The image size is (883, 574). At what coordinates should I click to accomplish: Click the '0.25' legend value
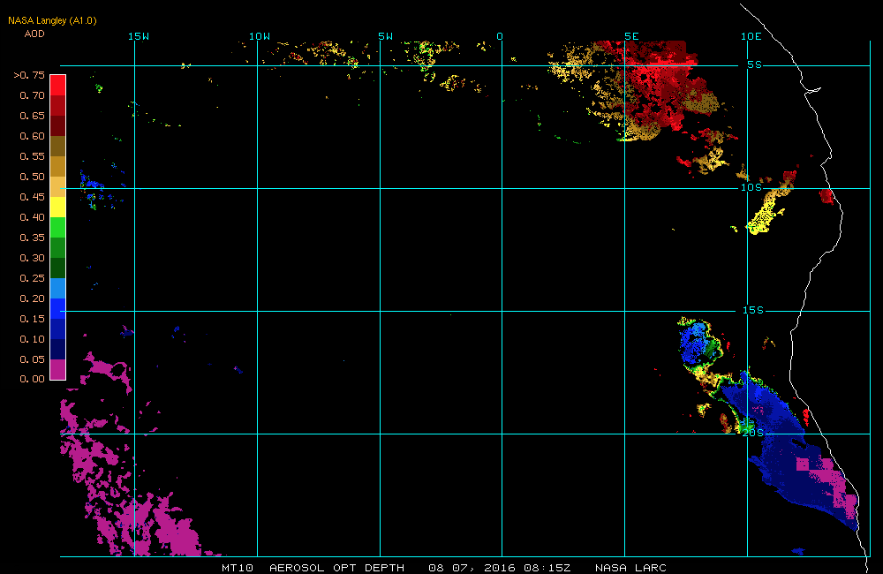pos(32,278)
